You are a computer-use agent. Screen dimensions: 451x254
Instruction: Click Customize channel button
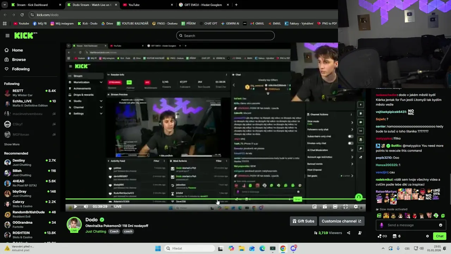click(341, 221)
